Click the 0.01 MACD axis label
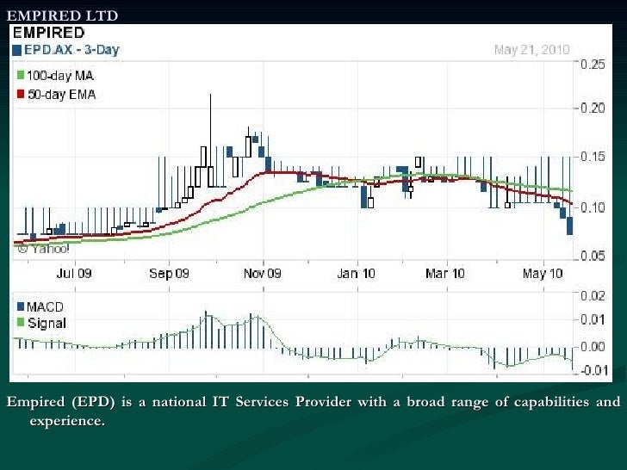Viewport: 627px width, 470px height. click(x=593, y=319)
